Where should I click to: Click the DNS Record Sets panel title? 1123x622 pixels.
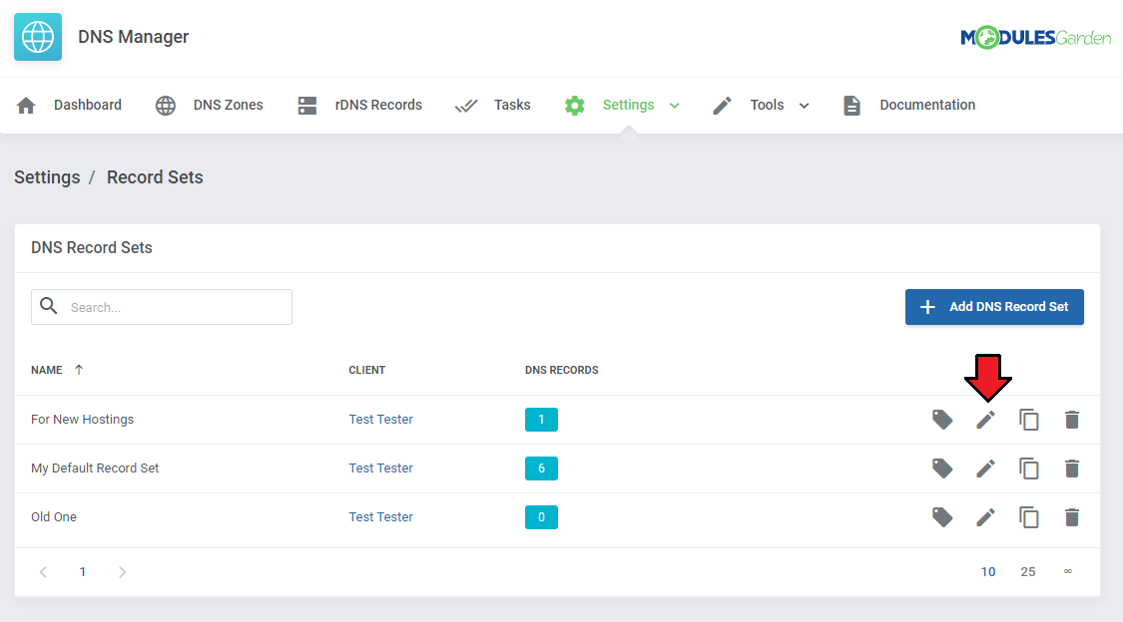coord(92,247)
